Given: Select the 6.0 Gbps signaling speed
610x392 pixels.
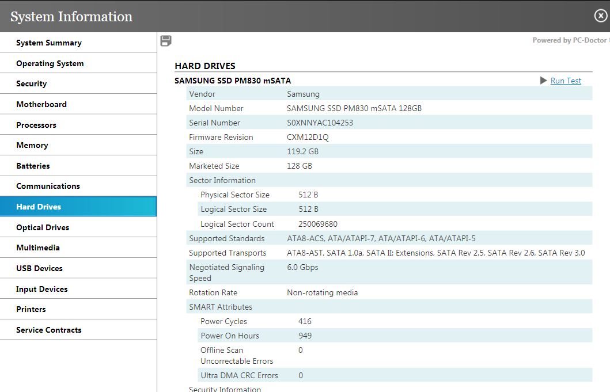Looking at the screenshot, I should coord(302,267).
